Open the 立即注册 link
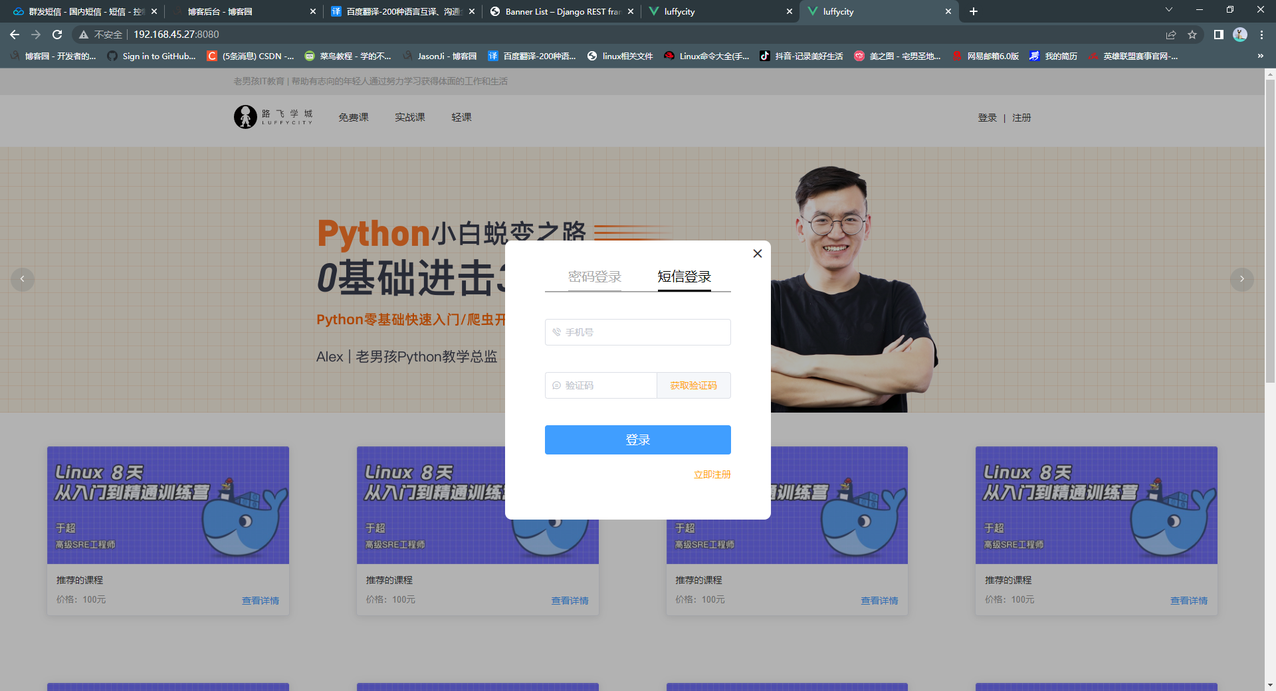The width and height of the screenshot is (1276, 691). [x=712, y=474]
